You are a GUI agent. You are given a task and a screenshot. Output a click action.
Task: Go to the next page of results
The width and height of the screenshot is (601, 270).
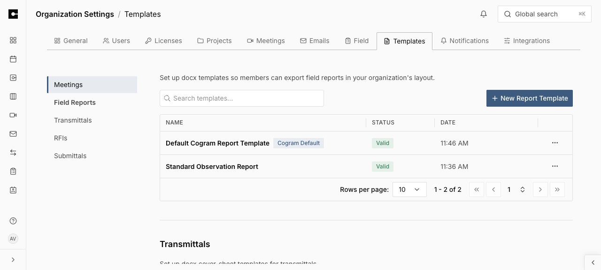[x=540, y=190]
